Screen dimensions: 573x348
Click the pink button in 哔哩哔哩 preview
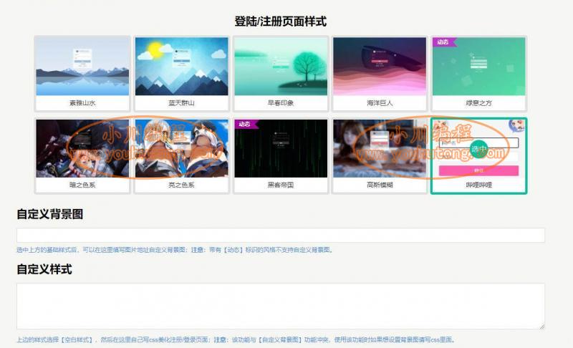(478, 171)
